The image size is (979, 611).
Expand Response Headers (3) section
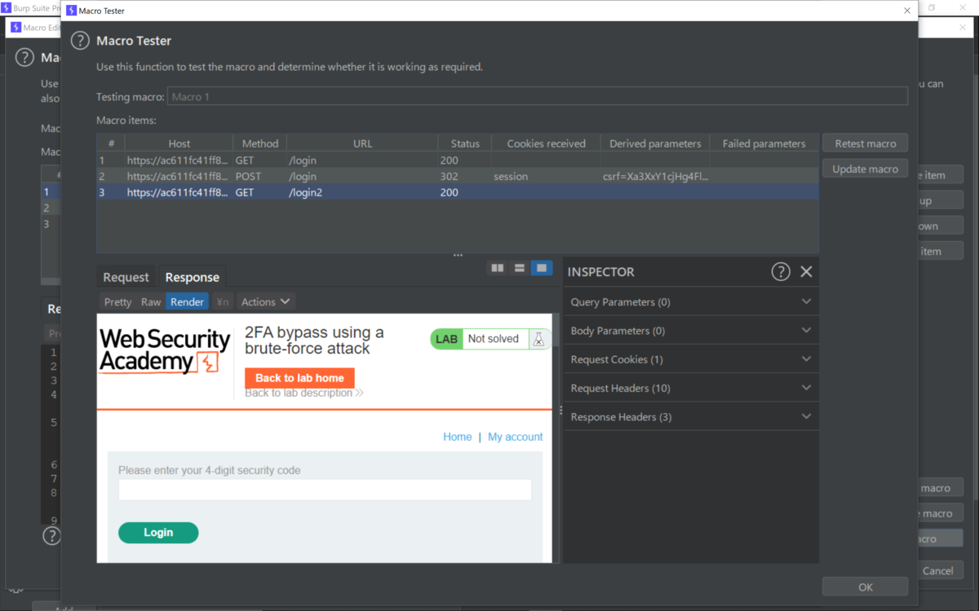pos(691,417)
